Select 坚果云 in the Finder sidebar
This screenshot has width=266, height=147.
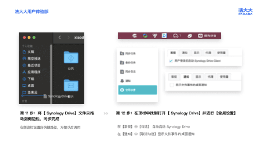[30, 92]
